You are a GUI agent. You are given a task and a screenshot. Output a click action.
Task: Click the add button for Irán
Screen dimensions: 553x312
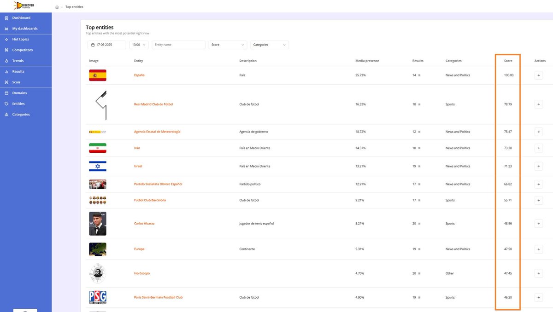point(539,148)
